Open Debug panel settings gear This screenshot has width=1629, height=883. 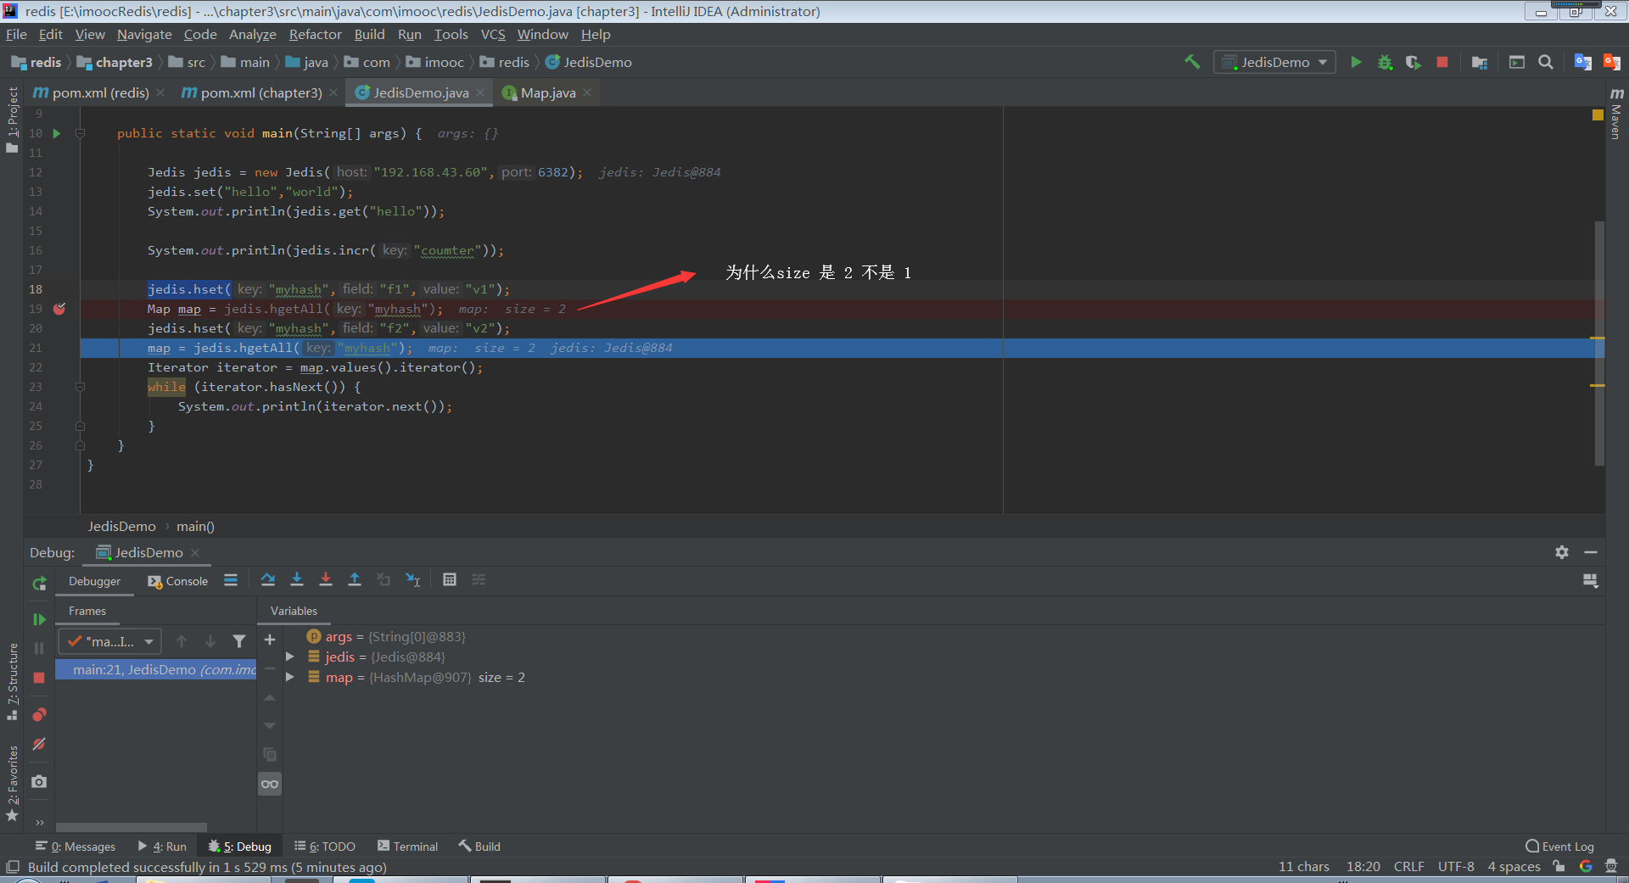(x=1562, y=552)
